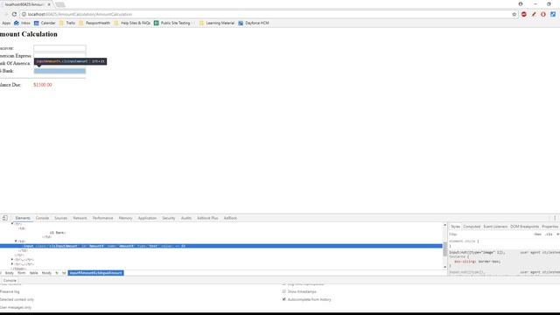The width and height of the screenshot is (560, 315).
Task: Collapse the td node above selected input
Action: (x=16, y=241)
